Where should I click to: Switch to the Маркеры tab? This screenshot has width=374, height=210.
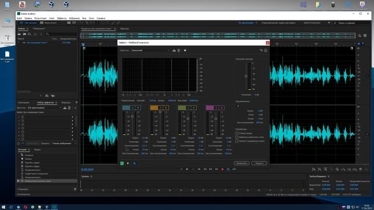click(x=66, y=103)
